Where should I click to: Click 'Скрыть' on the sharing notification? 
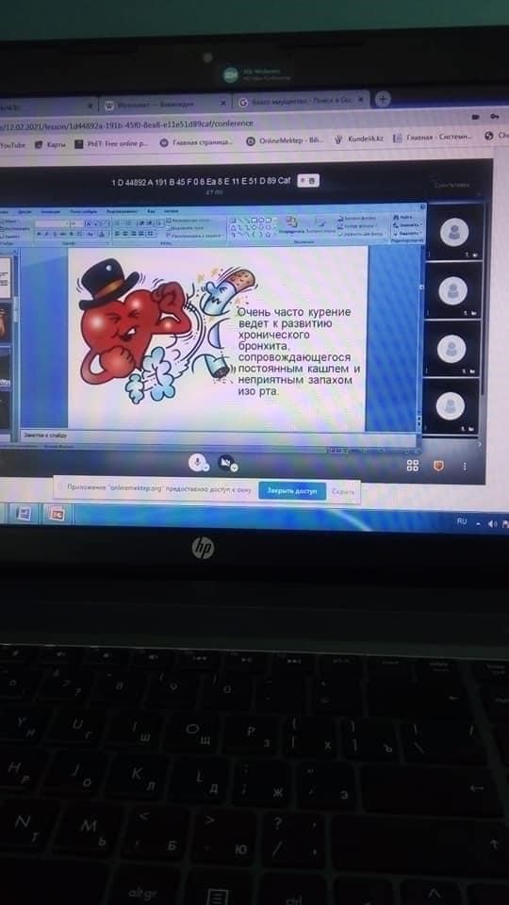click(341, 492)
